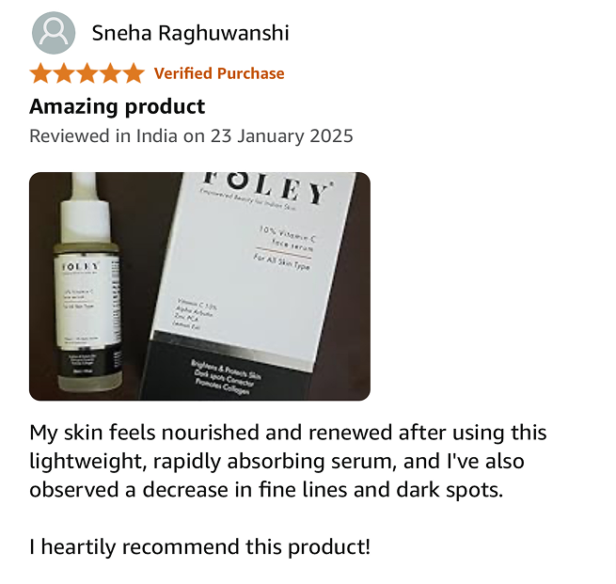Click the fifth orange rating star
The width and height of the screenshot is (616, 584).
click(134, 73)
